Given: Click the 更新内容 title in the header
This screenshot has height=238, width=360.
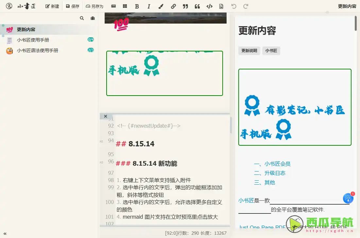Looking at the screenshot, I should pyautogui.click(x=347, y=6).
